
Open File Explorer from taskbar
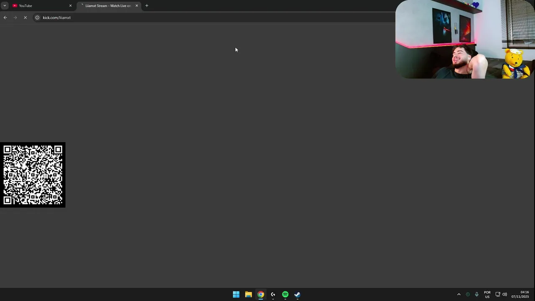pyautogui.click(x=248, y=294)
